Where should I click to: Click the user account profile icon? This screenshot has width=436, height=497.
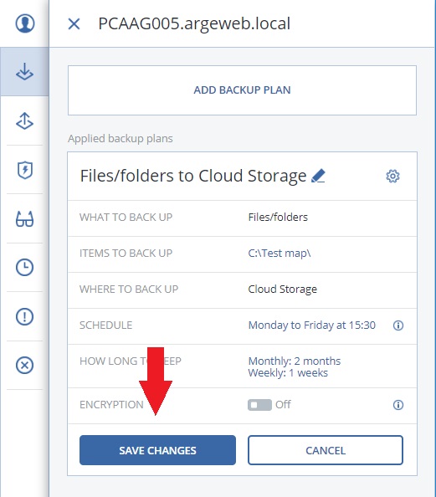[x=25, y=23]
